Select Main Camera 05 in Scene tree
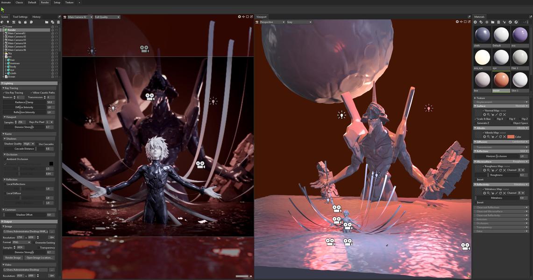Viewport: 533px width, 280px height. coord(17,47)
